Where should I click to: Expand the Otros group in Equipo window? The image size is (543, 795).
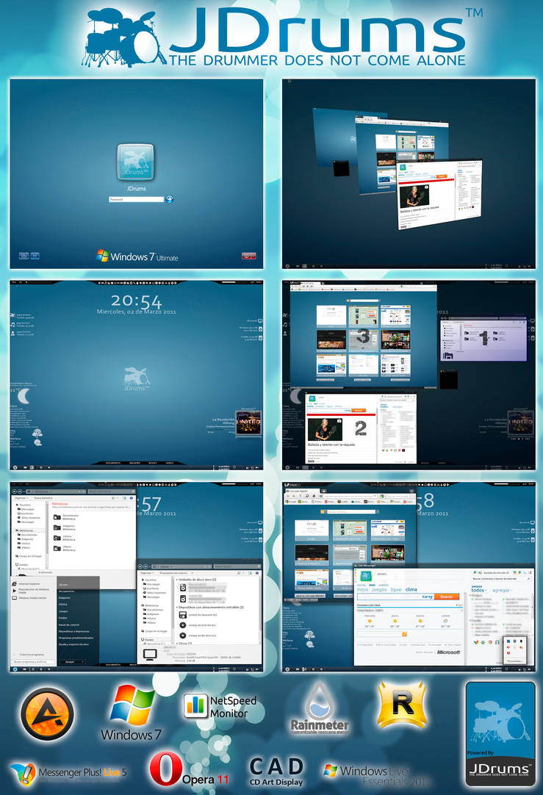tap(177, 644)
